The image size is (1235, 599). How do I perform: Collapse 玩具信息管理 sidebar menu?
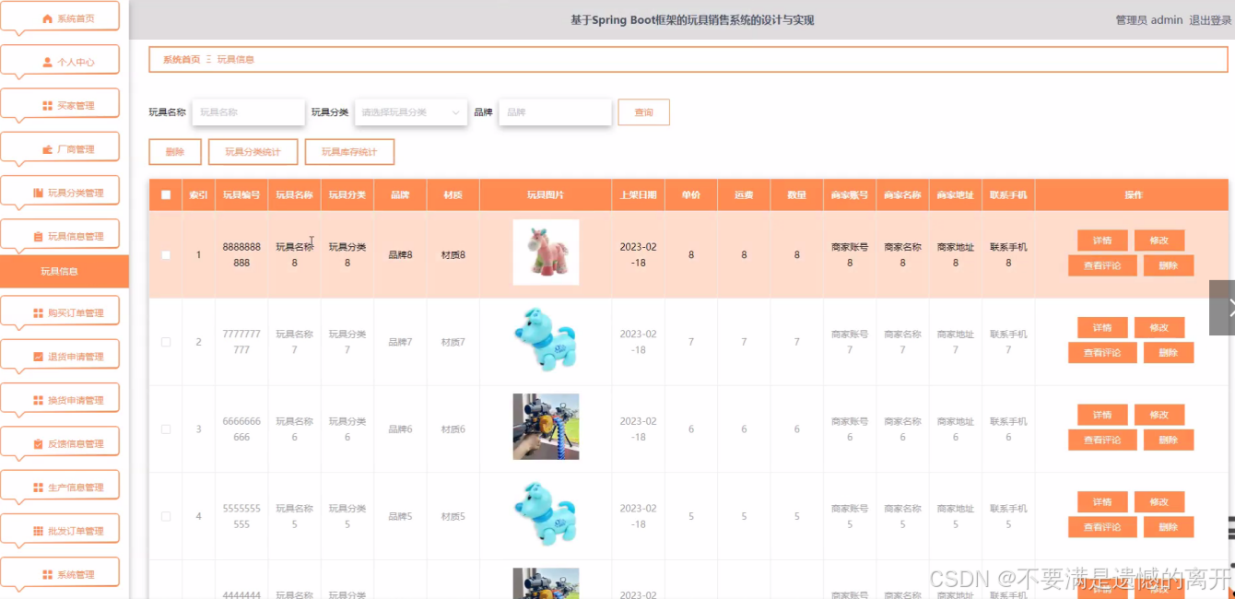click(60, 236)
